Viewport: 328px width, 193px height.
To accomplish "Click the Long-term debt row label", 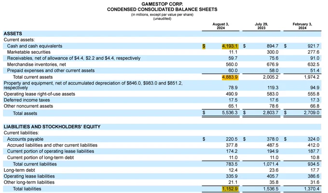I will click(19, 170).
